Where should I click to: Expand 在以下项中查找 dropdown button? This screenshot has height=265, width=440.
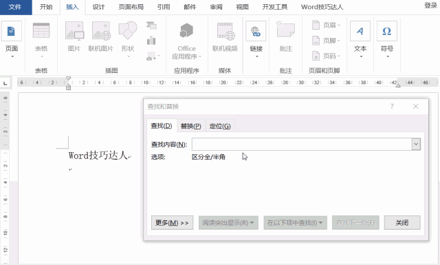(295, 223)
